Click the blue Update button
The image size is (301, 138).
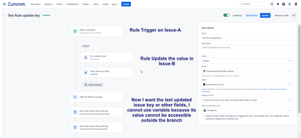coord(265,15)
